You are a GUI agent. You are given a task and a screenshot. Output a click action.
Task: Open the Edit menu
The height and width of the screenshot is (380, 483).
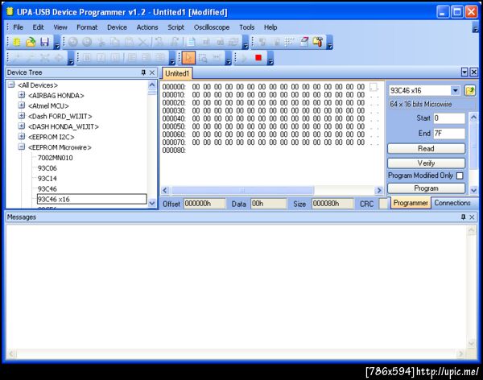[x=38, y=27]
